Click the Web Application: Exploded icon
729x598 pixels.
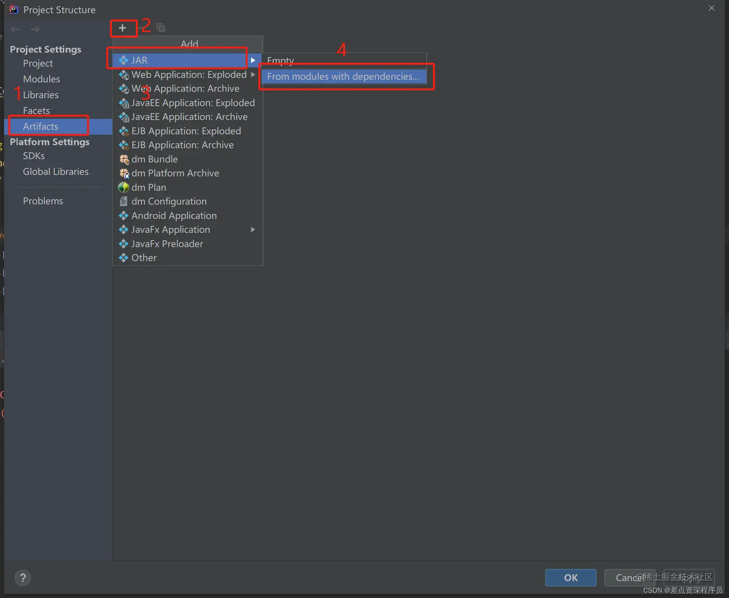[x=123, y=75]
